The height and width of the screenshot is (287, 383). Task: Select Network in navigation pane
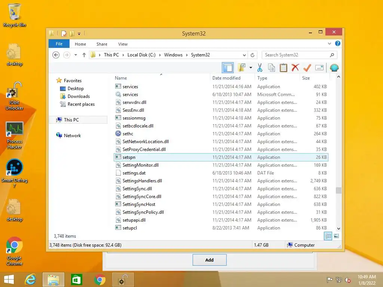click(x=72, y=135)
